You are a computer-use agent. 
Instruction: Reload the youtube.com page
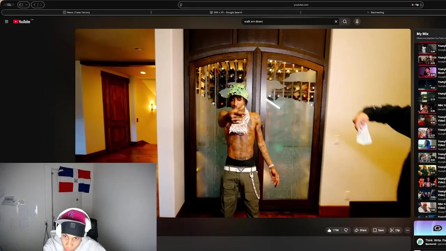(x=421, y=5)
